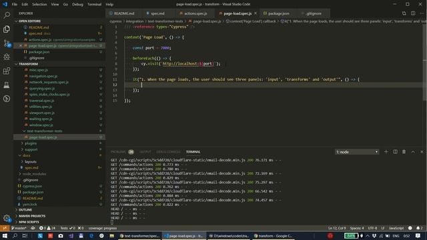Open the Windows Start menu
Viewport: 427px width, 240px height.
pos(5,235)
